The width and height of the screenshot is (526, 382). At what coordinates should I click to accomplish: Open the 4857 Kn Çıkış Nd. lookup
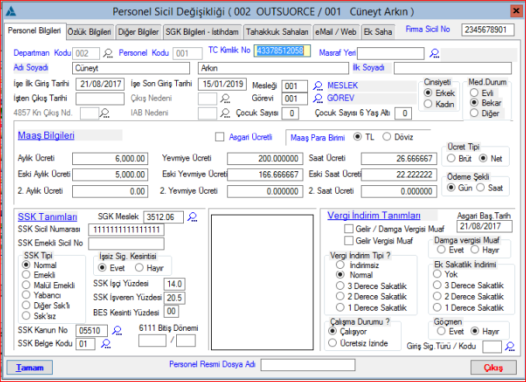105,113
